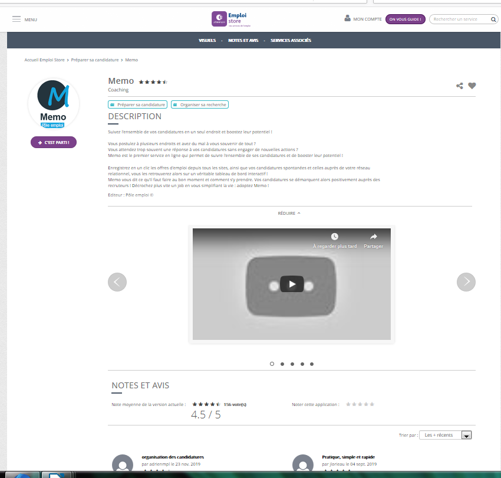
Task: Play the Memo presentation video
Action: [x=292, y=284]
